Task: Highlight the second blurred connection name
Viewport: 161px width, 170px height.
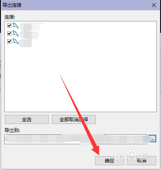Action: (29, 34)
